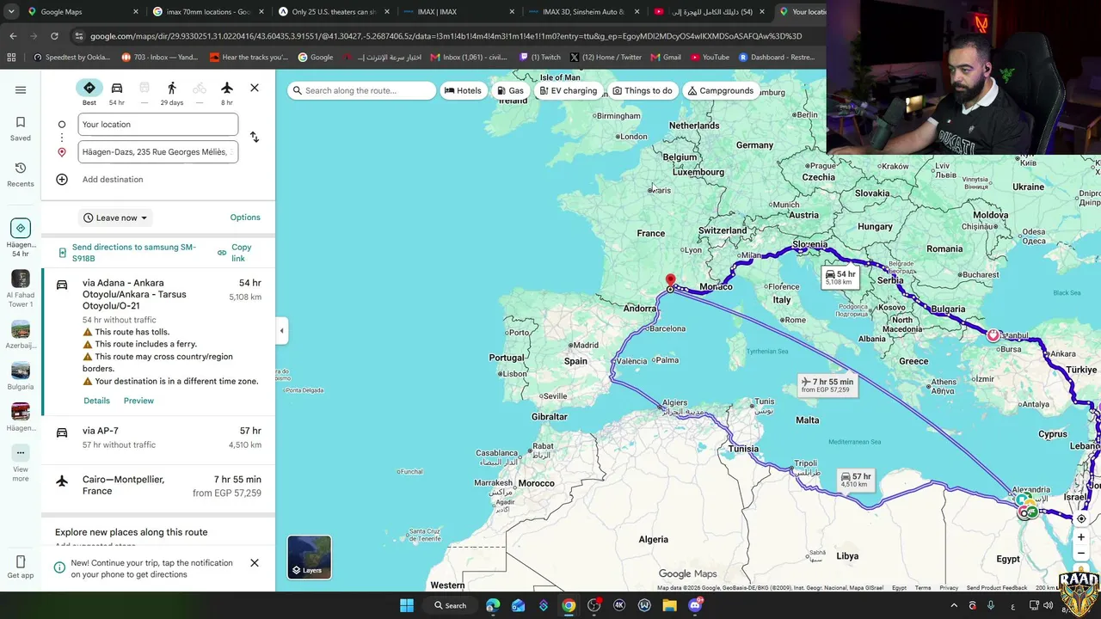
Task: Select the via AP-7 route
Action: pos(158,438)
